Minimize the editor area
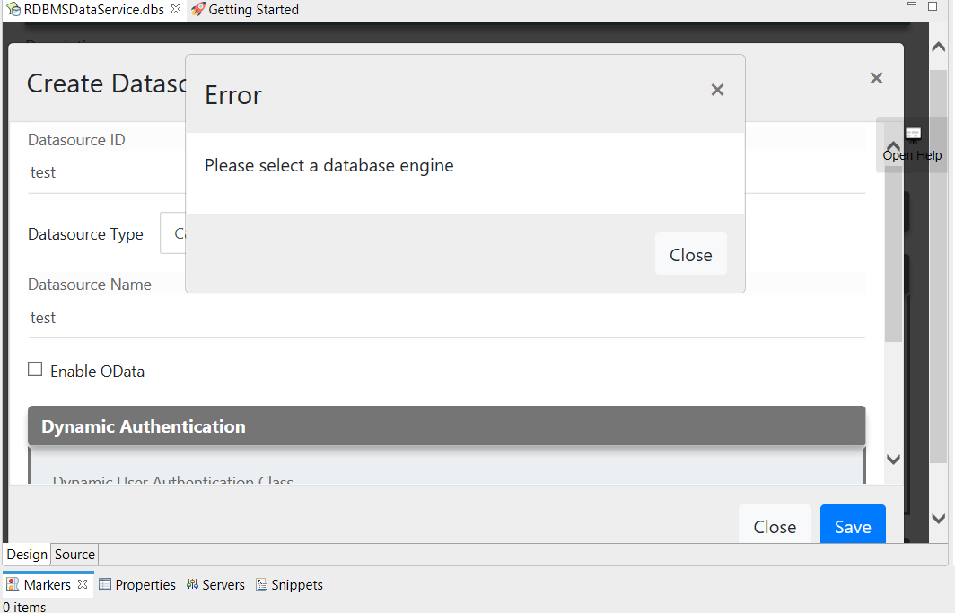The height and width of the screenshot is (613, 955). pos(912,4)
